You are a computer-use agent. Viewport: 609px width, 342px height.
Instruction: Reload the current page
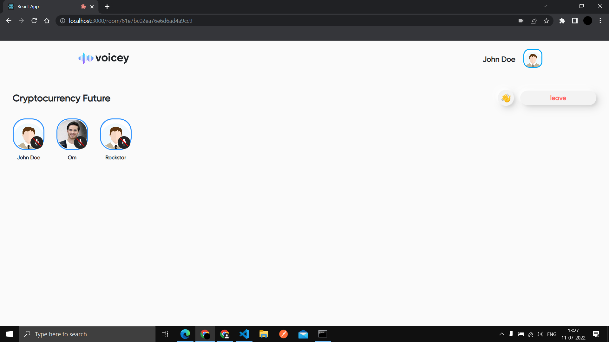click(34, 21)
